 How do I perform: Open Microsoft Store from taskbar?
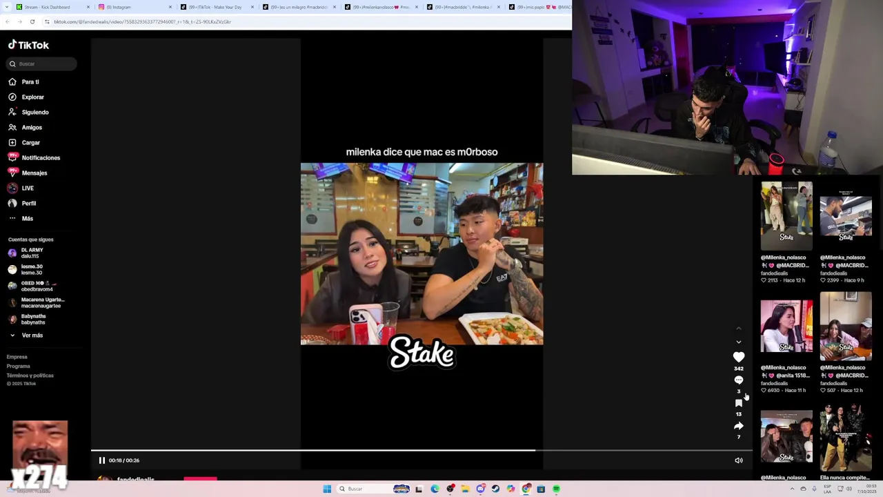tap(541, 489)
